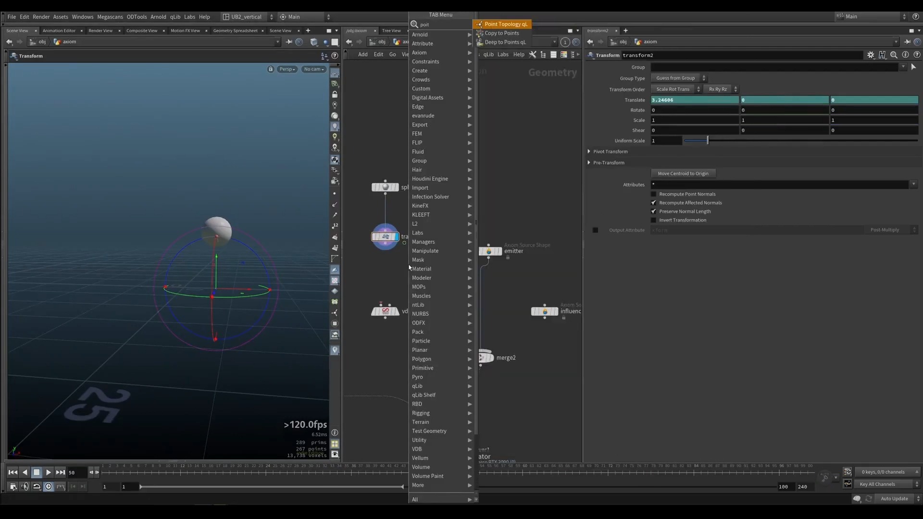The image size is (923, 519).
Task: Click the parameter search magnifier icon
Action: click(894, 55)
